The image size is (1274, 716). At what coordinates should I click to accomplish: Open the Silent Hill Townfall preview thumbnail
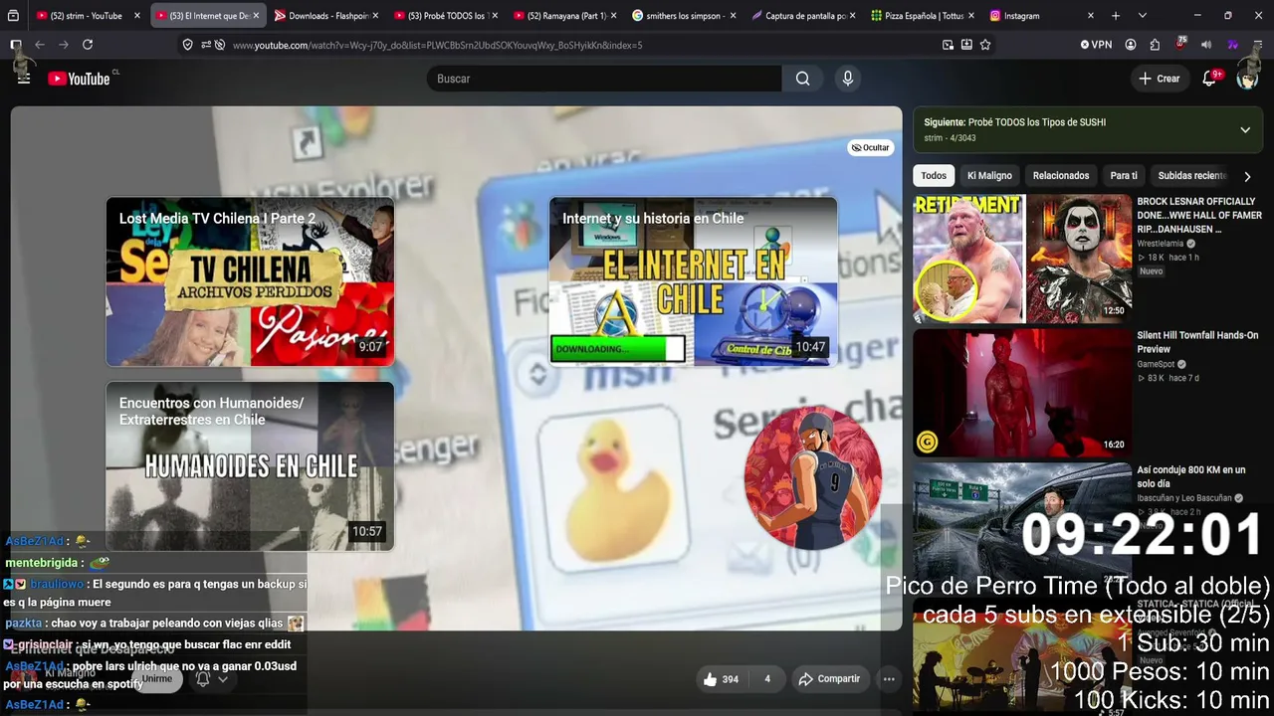[x=1022, y=393]
